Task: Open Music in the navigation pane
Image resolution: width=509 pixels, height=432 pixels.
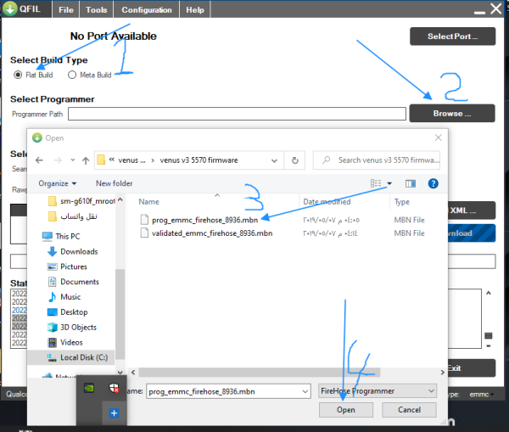Action: coord(64,297)
